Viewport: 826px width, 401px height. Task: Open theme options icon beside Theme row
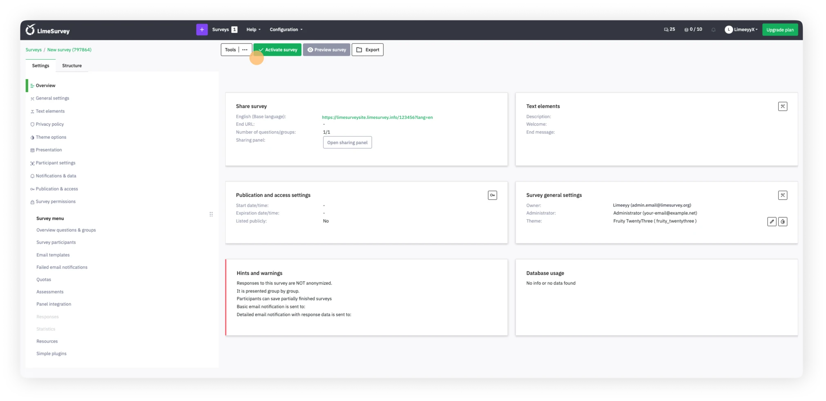(x=782, y=222)
